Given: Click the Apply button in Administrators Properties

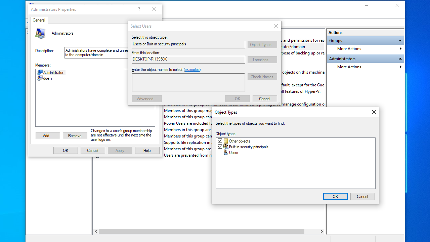Looking at the screenshot, I should pyautogui.click(x=120, y=151).
